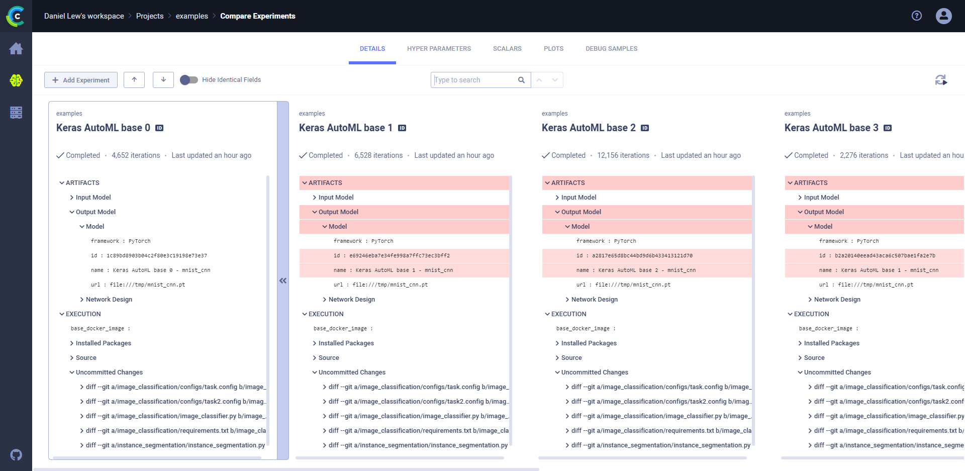
Task: Switch to the Hyper Parameters tab
Action: [x=439, y=49]
